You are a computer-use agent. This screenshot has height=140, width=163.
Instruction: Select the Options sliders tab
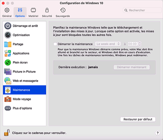tap(20, 12)
